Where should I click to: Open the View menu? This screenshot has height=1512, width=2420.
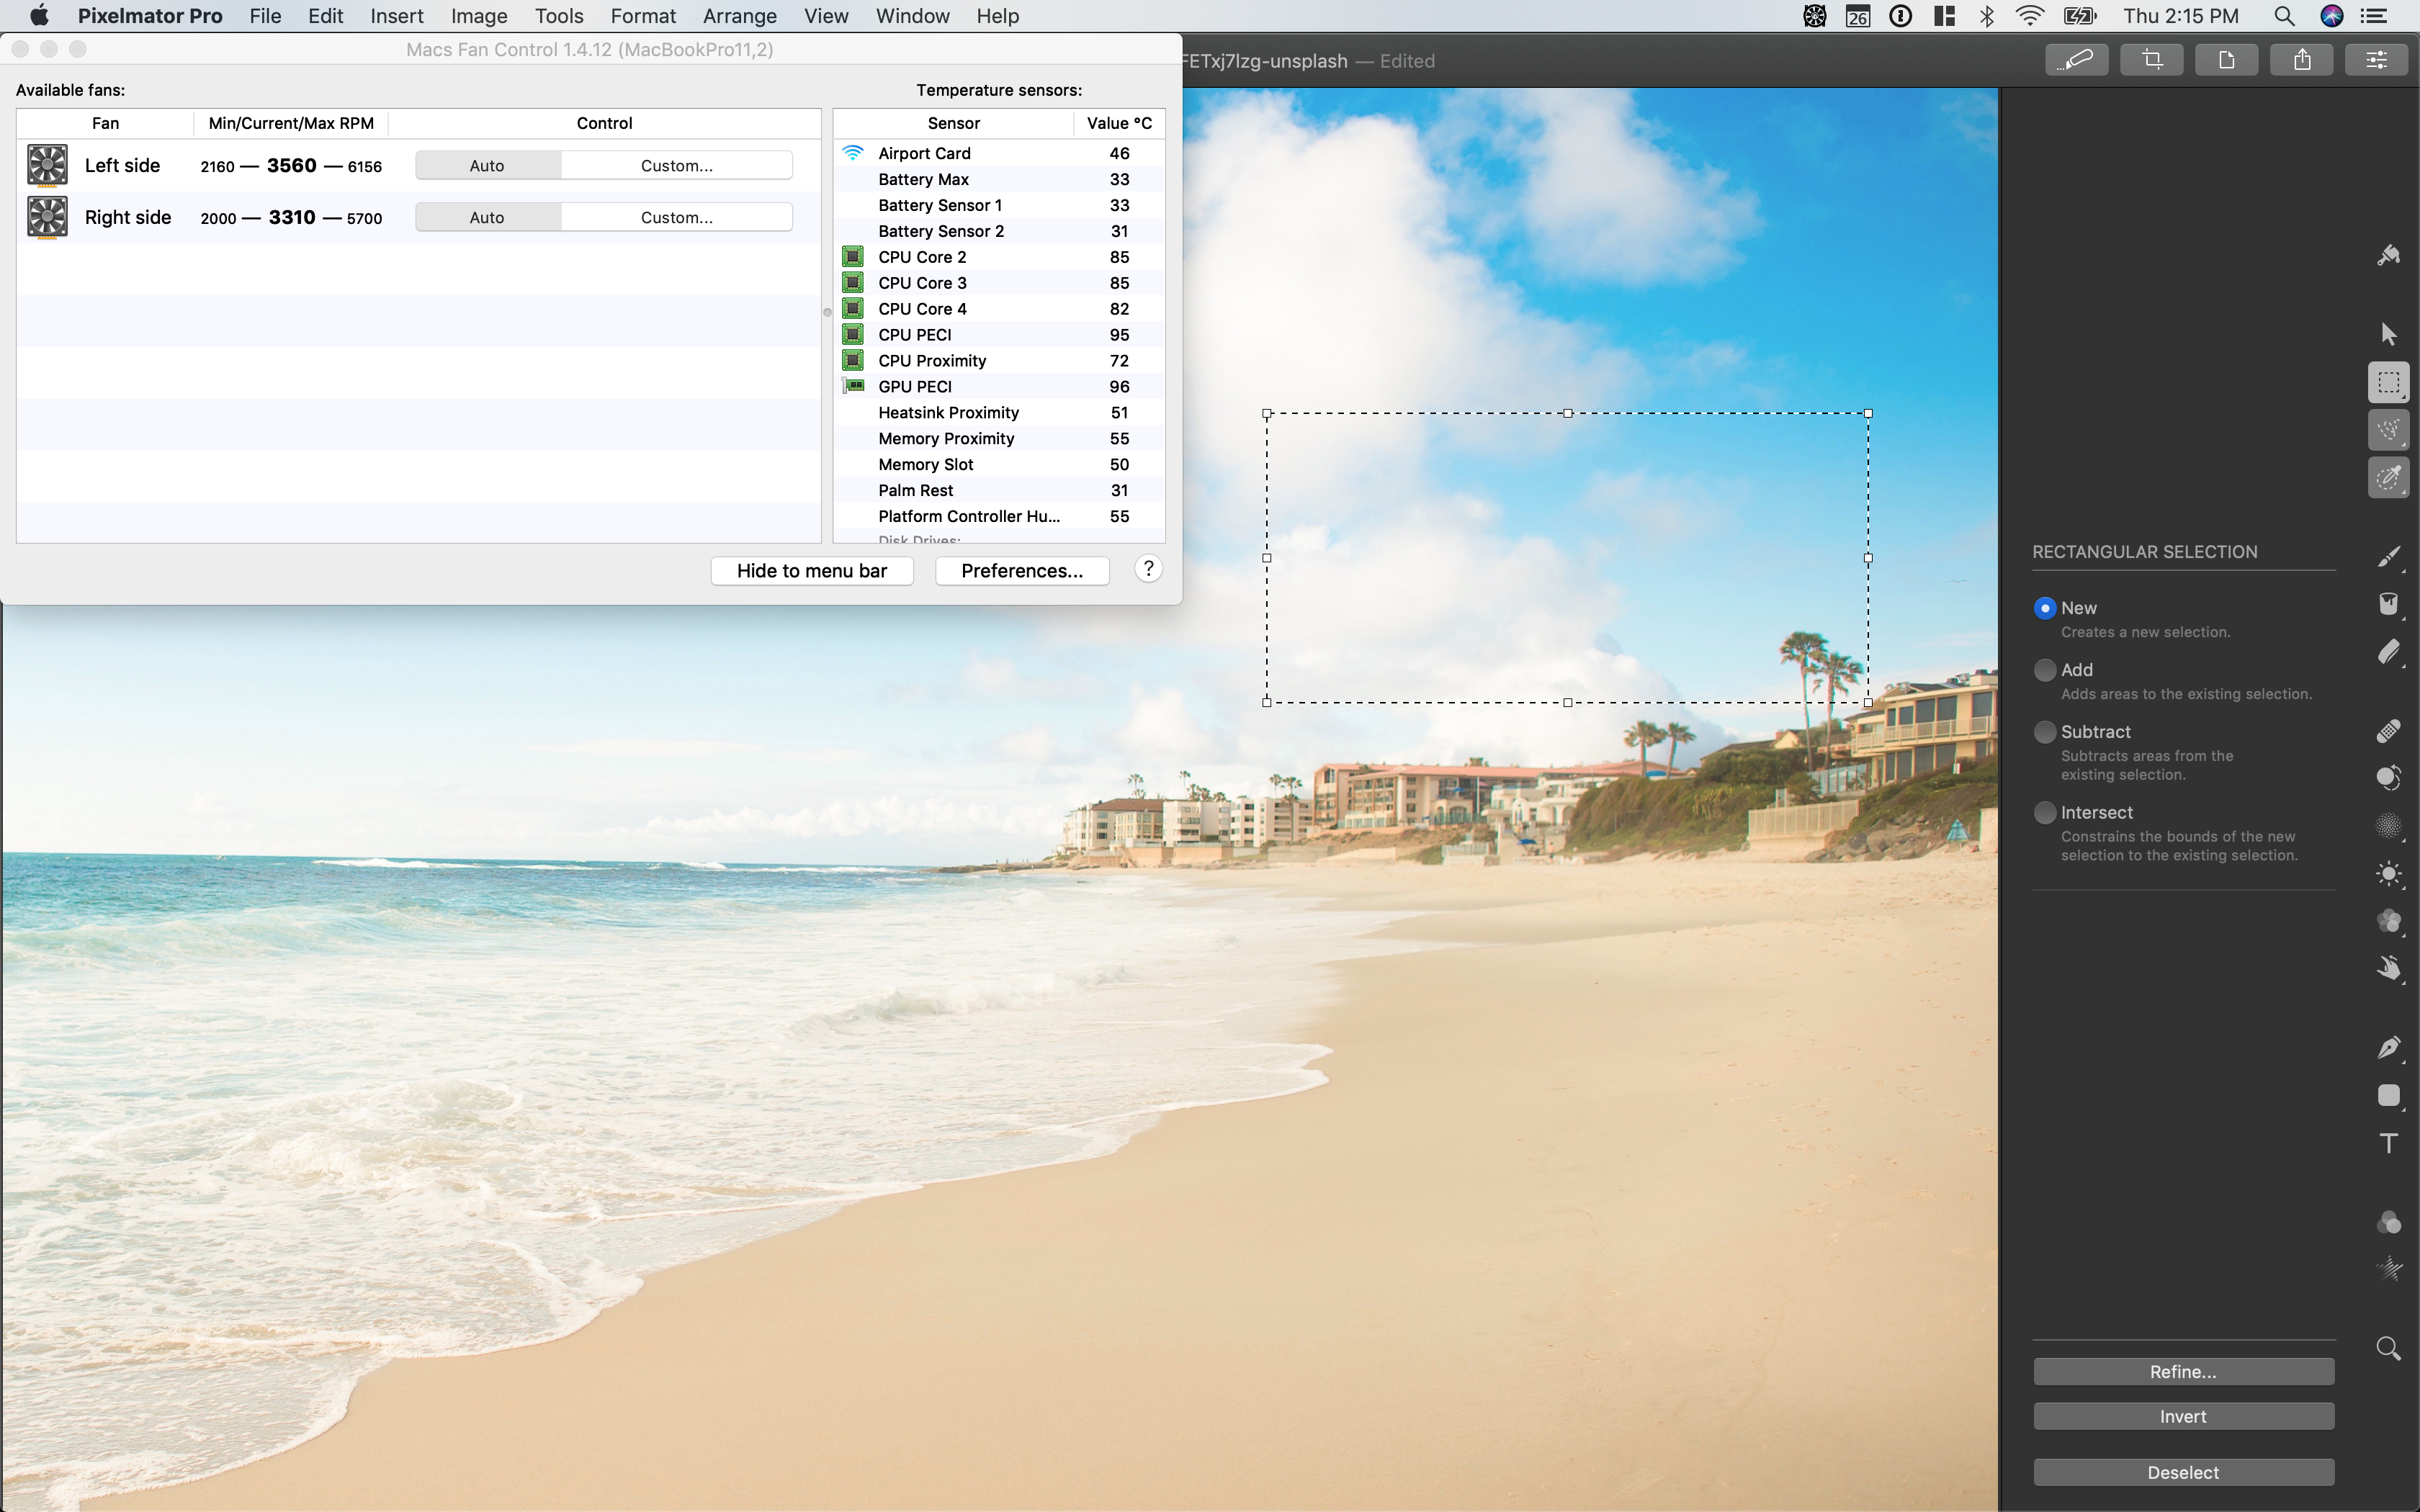[x=826, y=16]
